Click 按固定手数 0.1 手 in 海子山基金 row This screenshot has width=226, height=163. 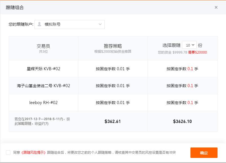[182, 86]
